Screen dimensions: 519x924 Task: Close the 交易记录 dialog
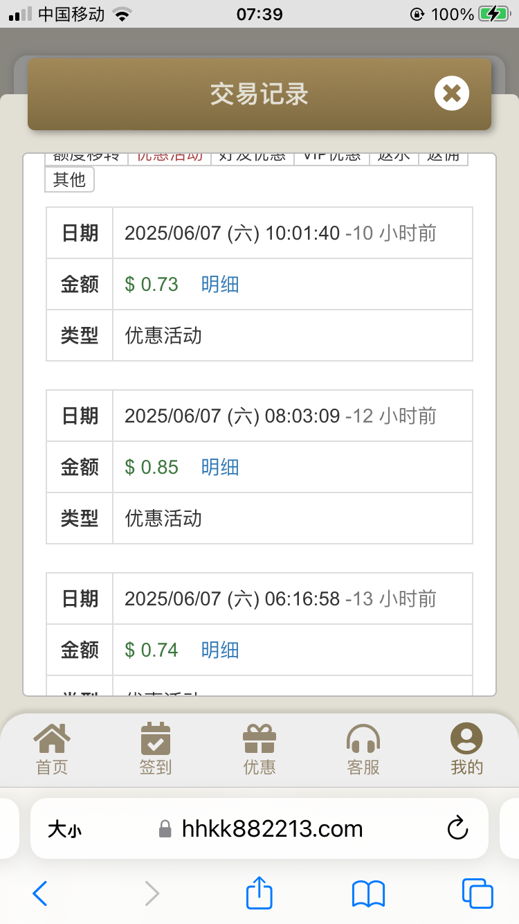(x=451, y=94)
